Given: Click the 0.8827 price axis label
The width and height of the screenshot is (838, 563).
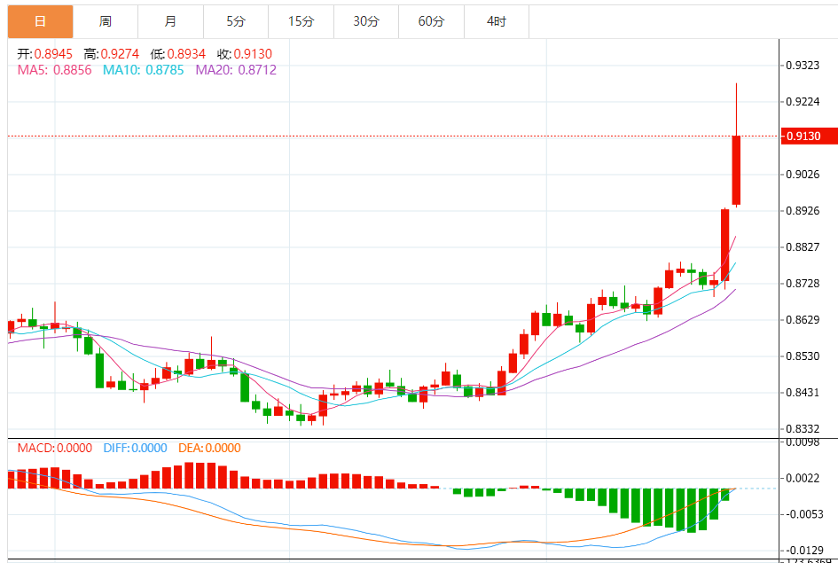Looking at the screenshot, I should tap(803, 246).
